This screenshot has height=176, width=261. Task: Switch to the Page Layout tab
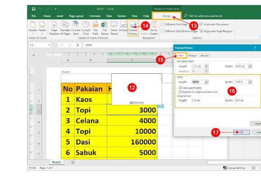[76, 16]
